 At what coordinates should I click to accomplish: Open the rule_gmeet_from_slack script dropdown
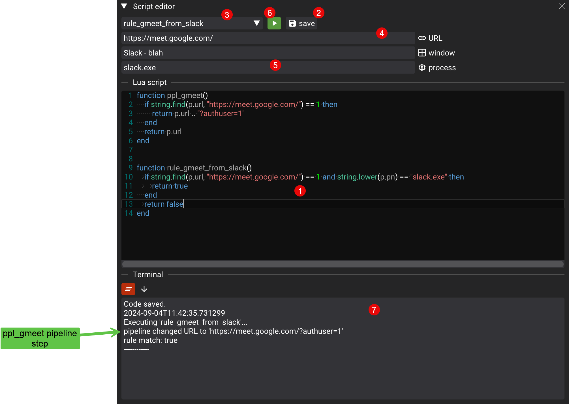pyautogui.click(x=192, y=23)
